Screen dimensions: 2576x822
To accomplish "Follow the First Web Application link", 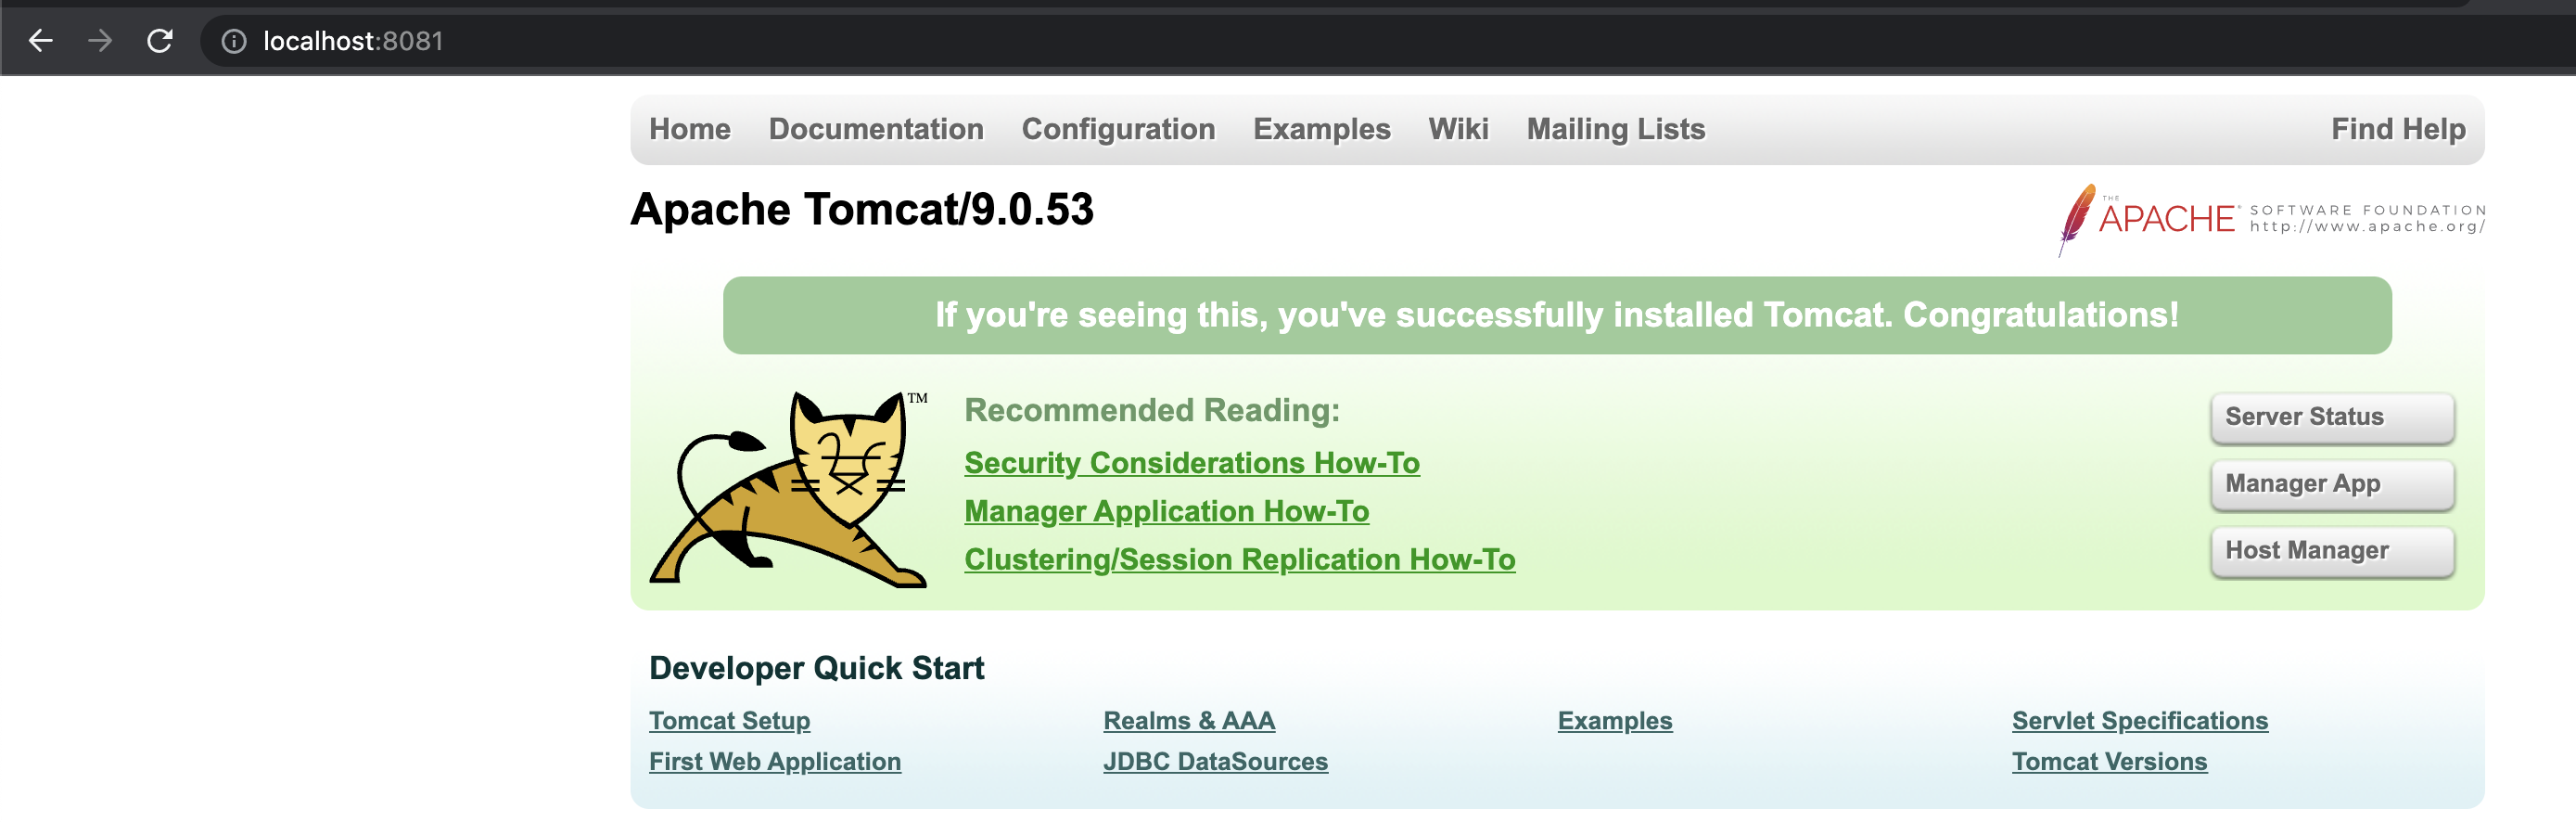I will point(775,761).
